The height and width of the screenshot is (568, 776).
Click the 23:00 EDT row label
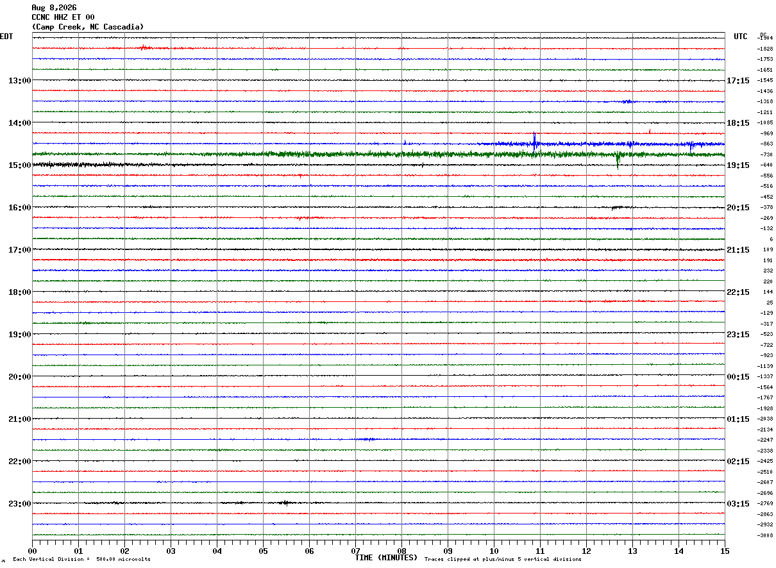click(19, 503)
